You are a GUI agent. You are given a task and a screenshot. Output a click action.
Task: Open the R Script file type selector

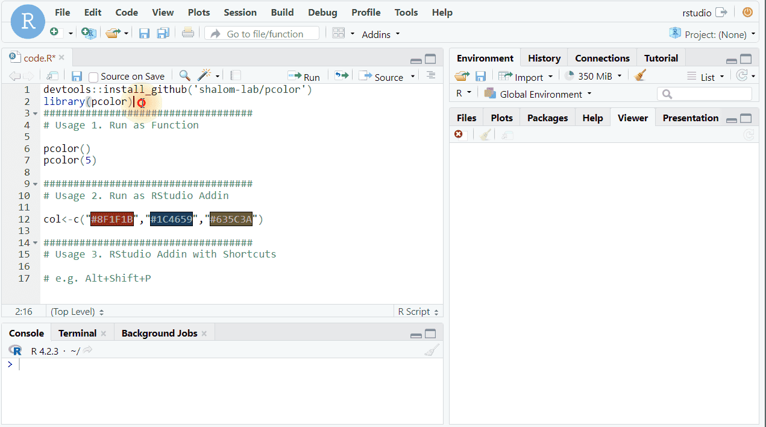pyautogui.click(x=418, y=312)
